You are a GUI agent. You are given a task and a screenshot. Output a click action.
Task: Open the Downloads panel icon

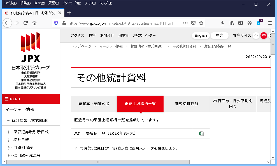click(x=223, y=23)
